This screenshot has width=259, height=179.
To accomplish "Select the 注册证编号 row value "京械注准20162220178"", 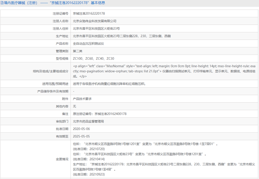I will click(x=89, y=13).
